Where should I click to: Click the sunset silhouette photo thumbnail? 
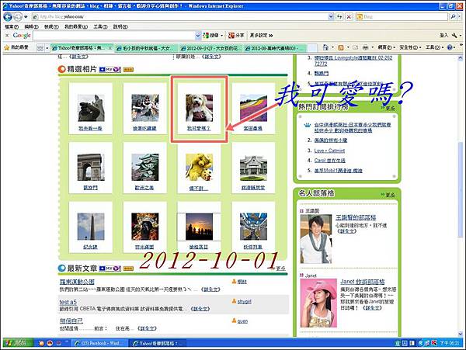[x=199, y=227]
